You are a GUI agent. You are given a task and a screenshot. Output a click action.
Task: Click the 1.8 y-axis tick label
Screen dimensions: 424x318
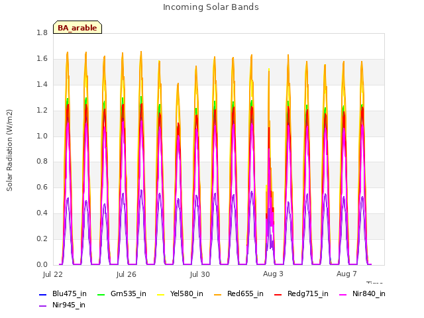42,32
